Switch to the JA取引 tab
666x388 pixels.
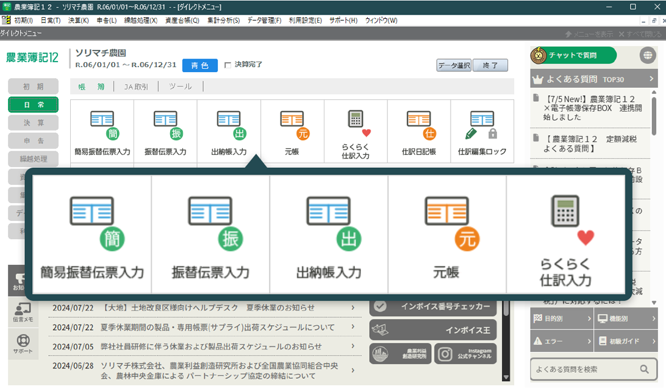pos(136,87)
